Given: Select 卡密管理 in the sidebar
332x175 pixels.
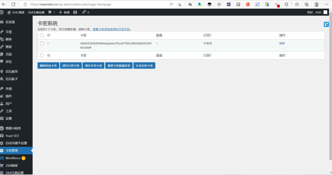Looking at the screenshot, I should (x=12, y=151).
